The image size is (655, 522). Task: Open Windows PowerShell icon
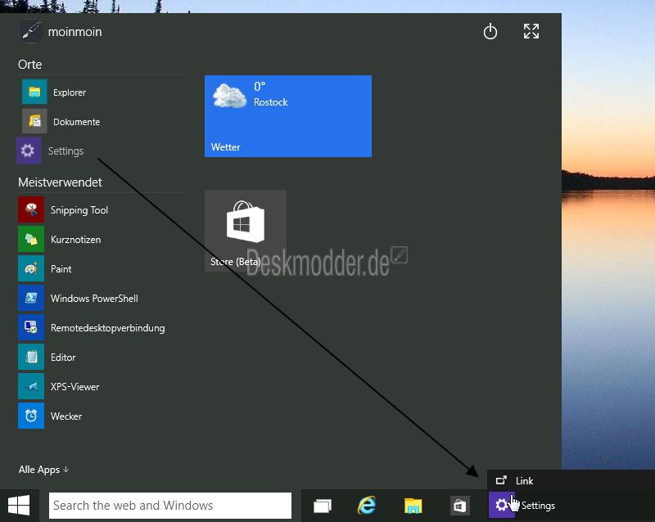pos(31,298)
